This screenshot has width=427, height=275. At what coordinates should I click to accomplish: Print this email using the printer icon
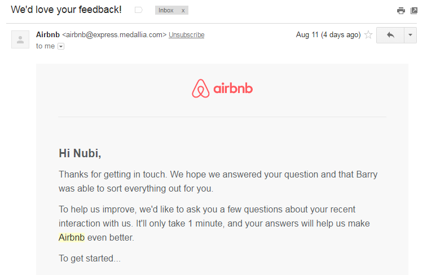pos(401,10)
